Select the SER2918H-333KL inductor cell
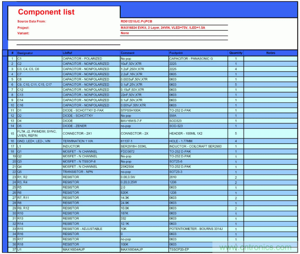 pyautogui.click(x=134, y=146)
